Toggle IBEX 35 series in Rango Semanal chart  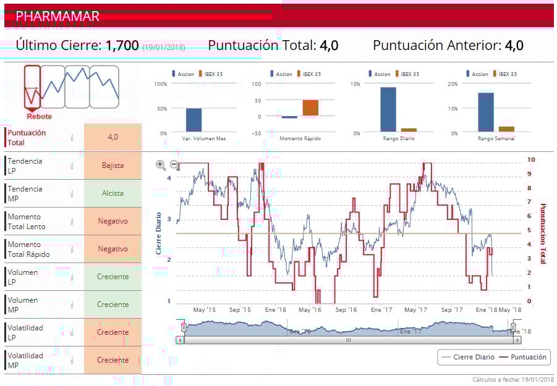point(505,73)
